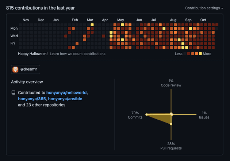This screenshot has width=230, height=161.
Task: Click the dream11 organization avatar icon
Action: 15,70
